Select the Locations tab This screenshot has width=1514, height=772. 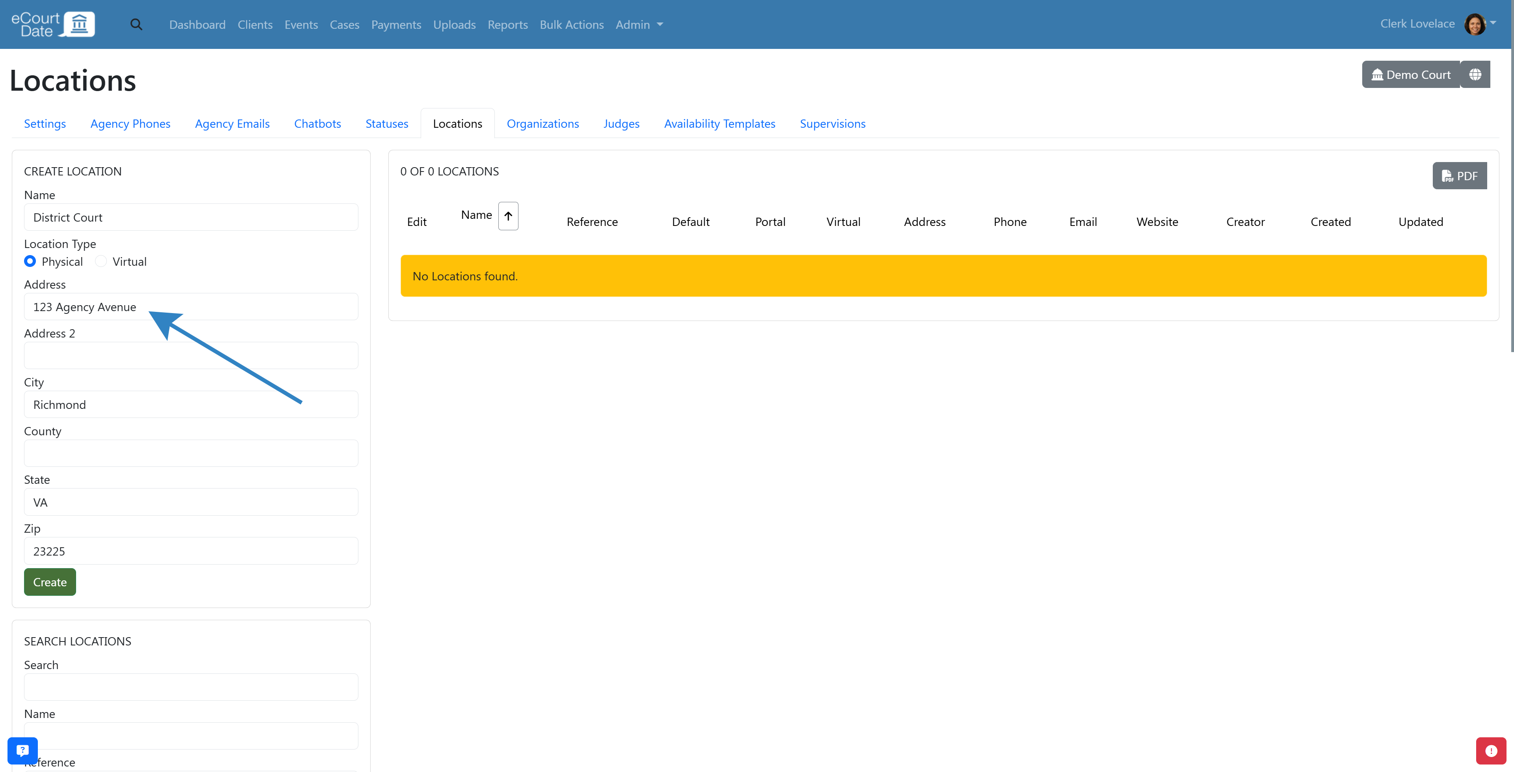point(457,123)
